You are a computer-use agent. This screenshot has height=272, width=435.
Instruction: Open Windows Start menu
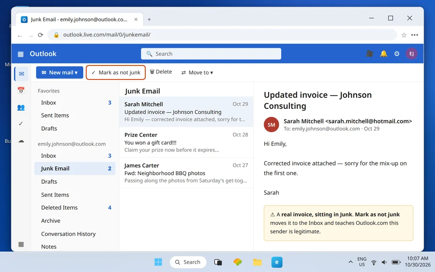pyautogui.click(x=158, y=262)
